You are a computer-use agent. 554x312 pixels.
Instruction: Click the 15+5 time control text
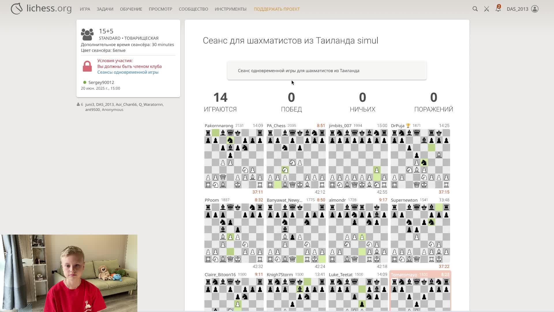(x=106, y=31)
